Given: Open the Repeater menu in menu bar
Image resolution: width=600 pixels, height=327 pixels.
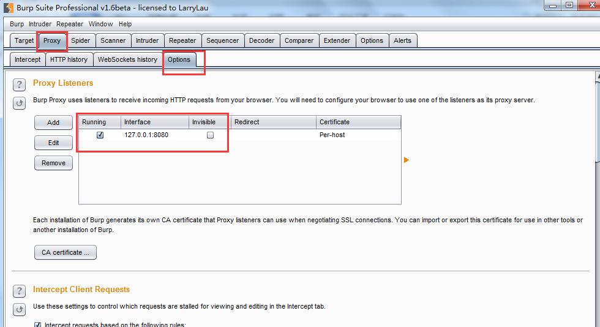Looking at the screenshot, I should point(70,24).
